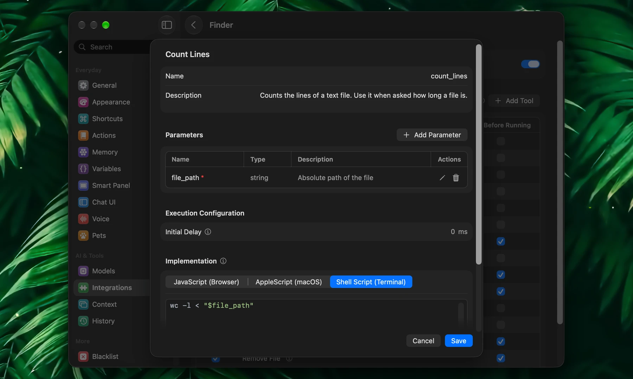The width and height of the screenshot is (633, 379).
Task: Open Context settings in the sidebar
Action: (112, 304)
